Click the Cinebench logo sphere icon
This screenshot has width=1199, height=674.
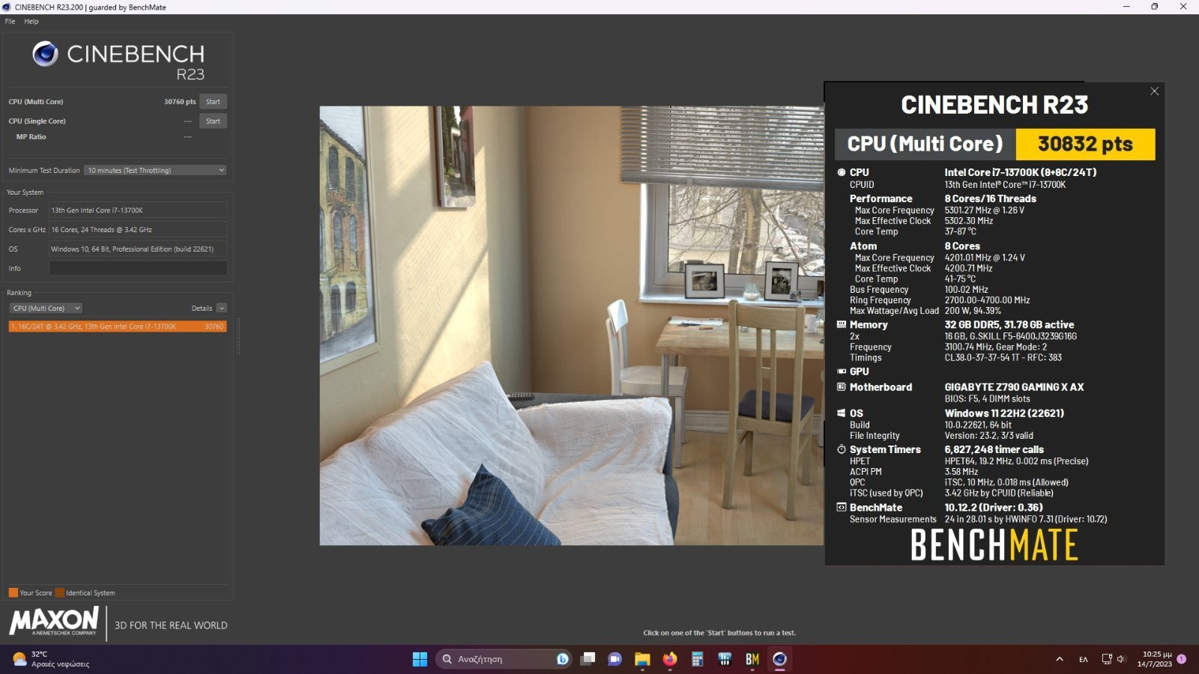(45, 54)
